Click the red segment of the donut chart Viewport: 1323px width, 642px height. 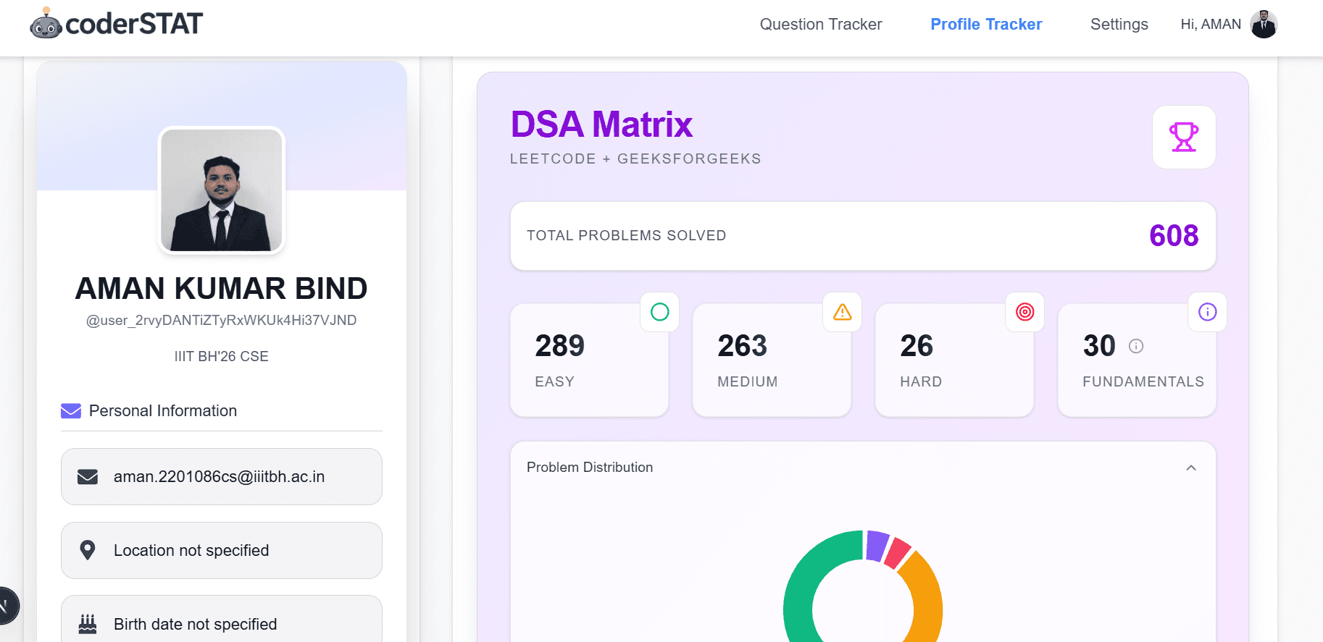click(x=897, y=553)
